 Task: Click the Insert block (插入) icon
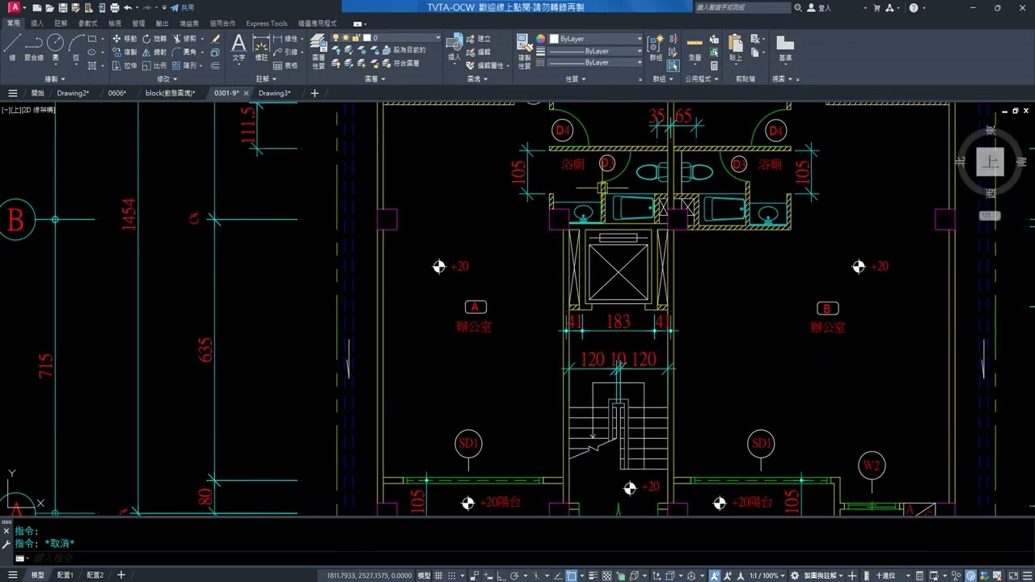click(454, 48)
